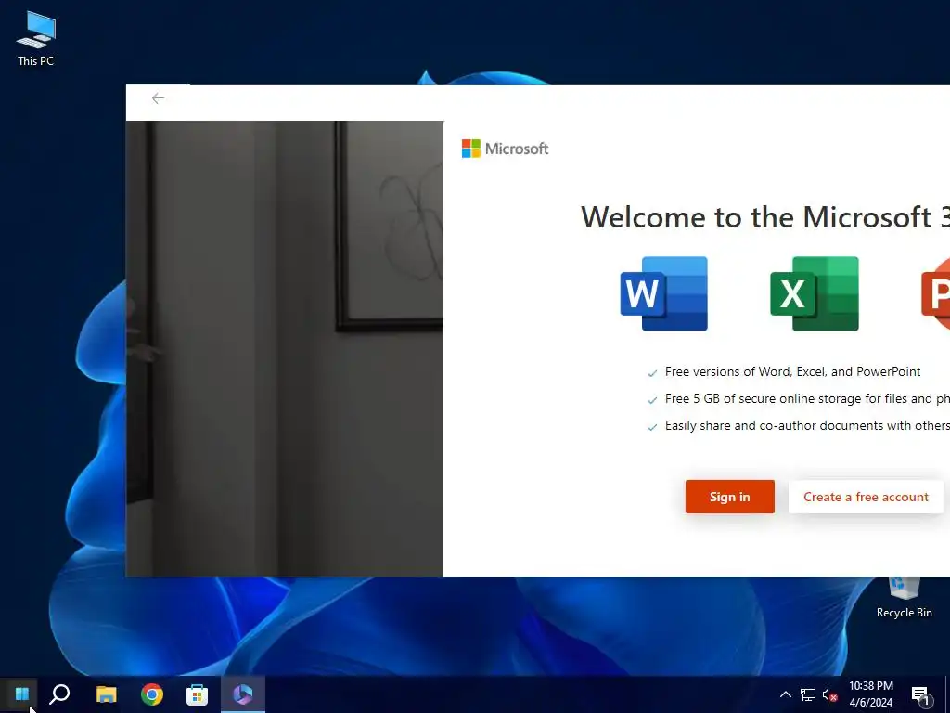Click the Word app icon
Viewport: 950px width, 713px height.
(x=664, y=294)
